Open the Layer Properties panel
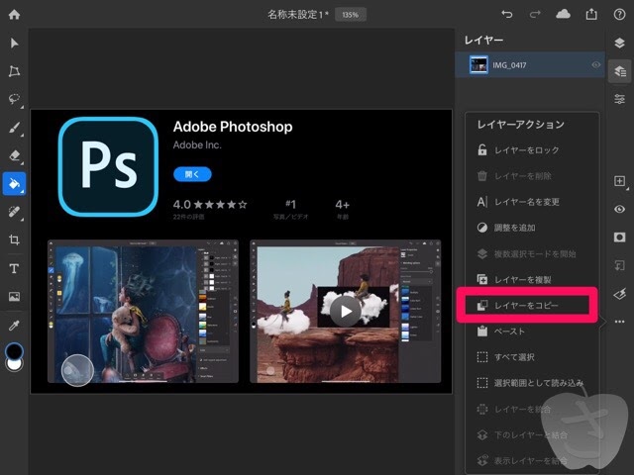Viewport: 634px width, 475px height. coord(619,99)
